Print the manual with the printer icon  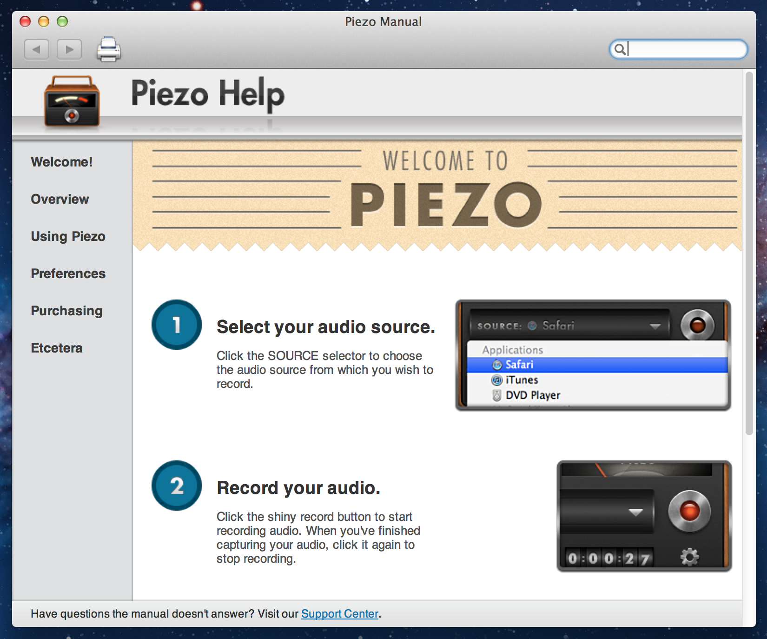109,49
